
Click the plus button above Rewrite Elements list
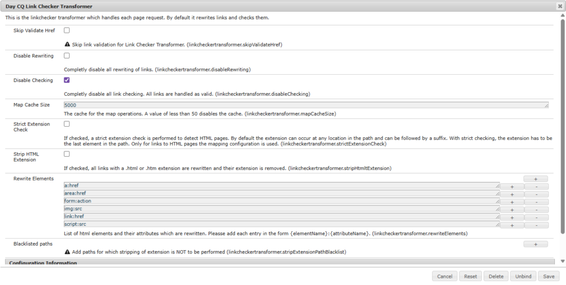536,179
